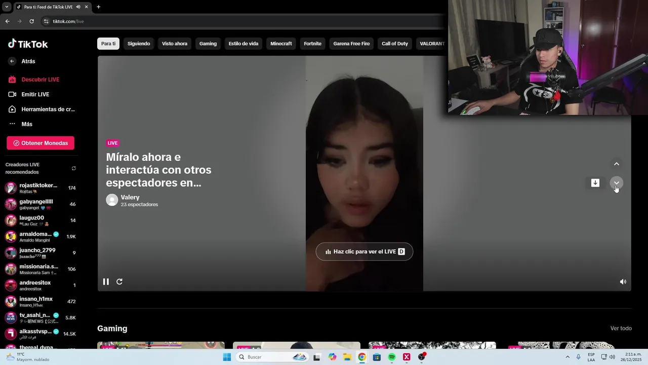Screen dimensions: 648x365
Task: Open lauguz00 recommended LIVE
Action: coord(40,221)
